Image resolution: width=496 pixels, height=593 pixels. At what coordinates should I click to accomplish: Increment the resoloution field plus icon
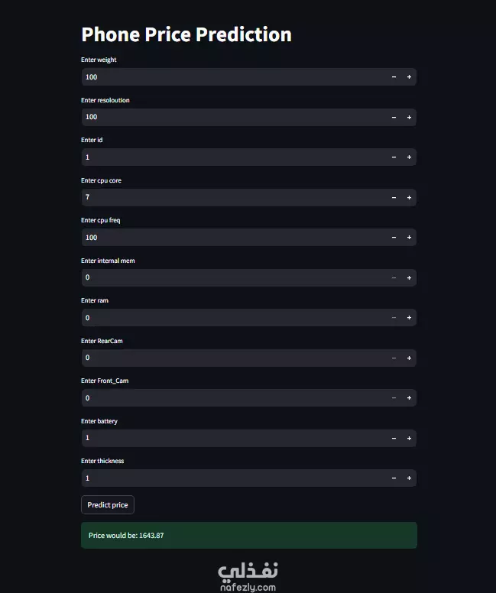tap(409, 117)
